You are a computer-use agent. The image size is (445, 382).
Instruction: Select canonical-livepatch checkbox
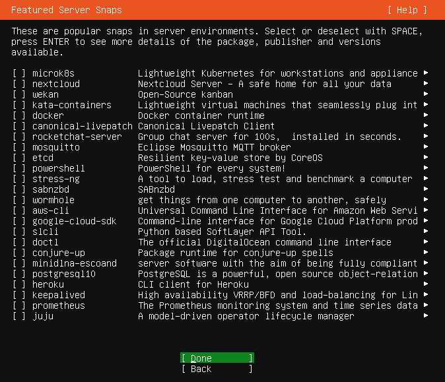pyautogui.click(x=19, y=126)
